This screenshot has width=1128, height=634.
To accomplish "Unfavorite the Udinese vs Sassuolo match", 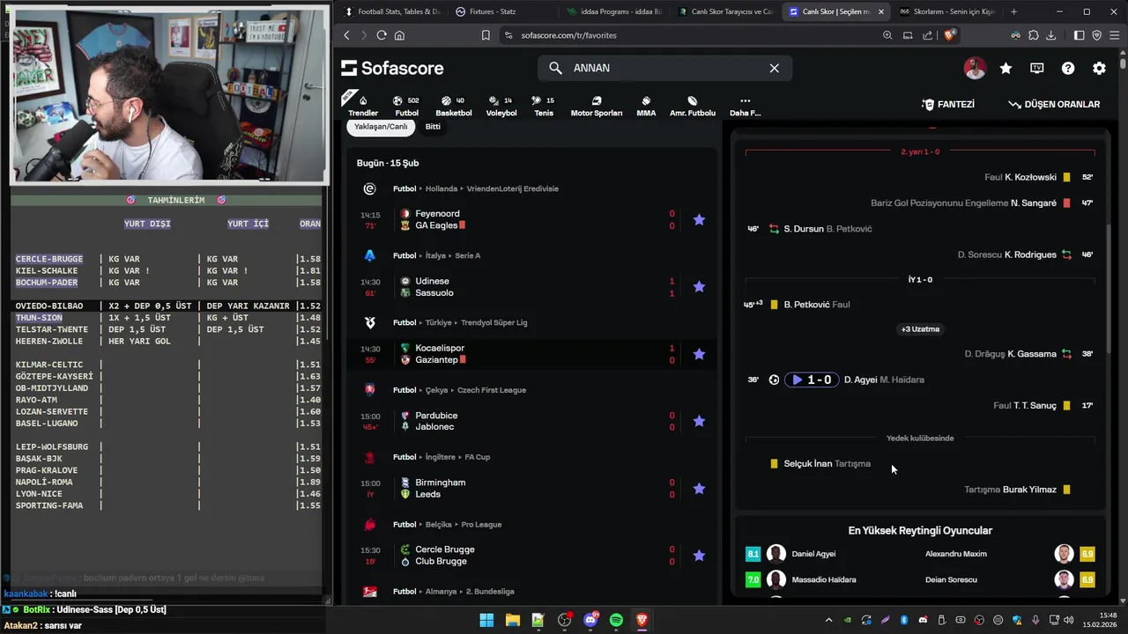I will pyautogui.click(x=699, y=286).
